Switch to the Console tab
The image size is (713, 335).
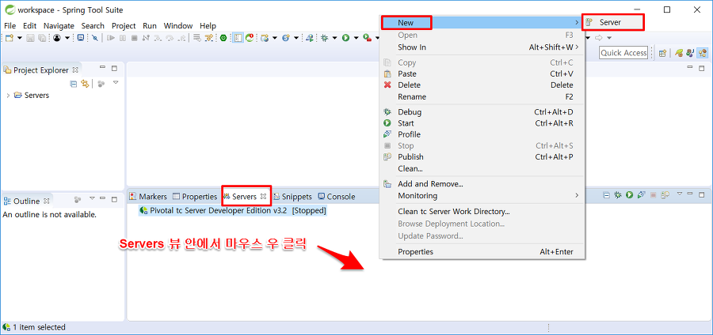pos(337,197)
